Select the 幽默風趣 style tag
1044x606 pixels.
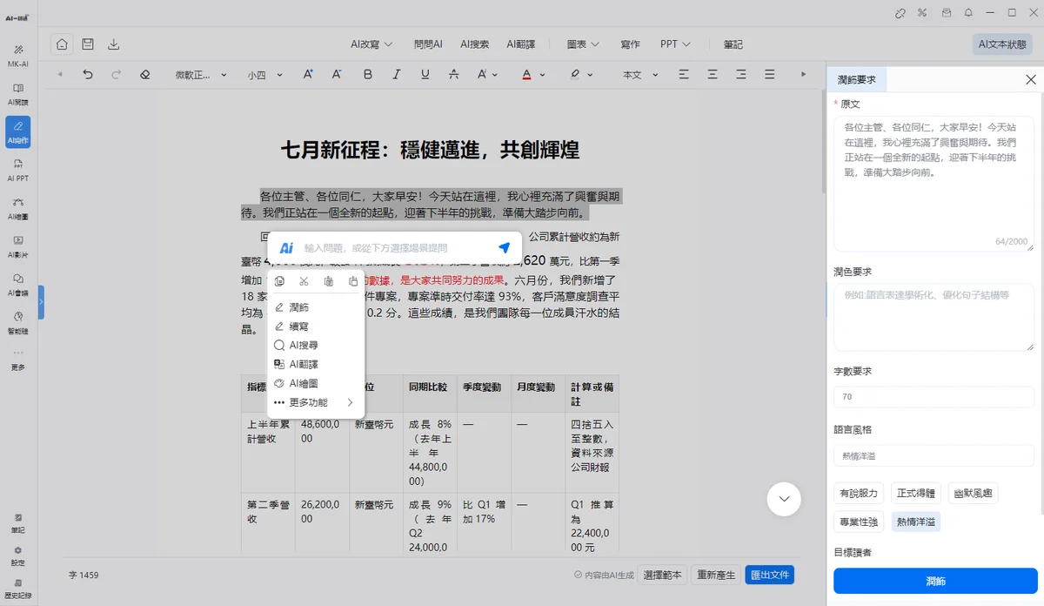click(x=974, y=494)
